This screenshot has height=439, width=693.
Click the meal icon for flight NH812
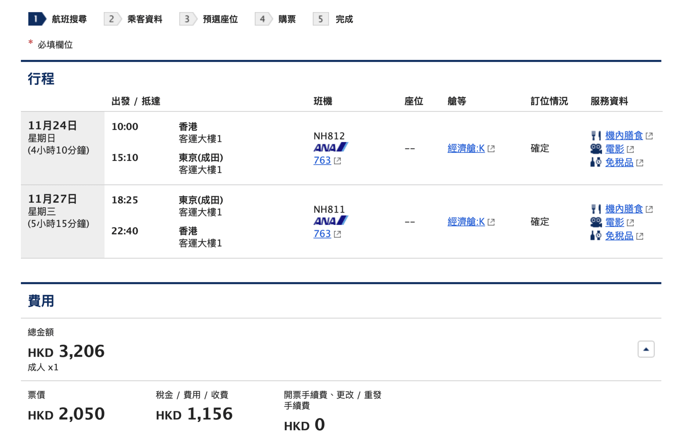[x=596, y=136]
